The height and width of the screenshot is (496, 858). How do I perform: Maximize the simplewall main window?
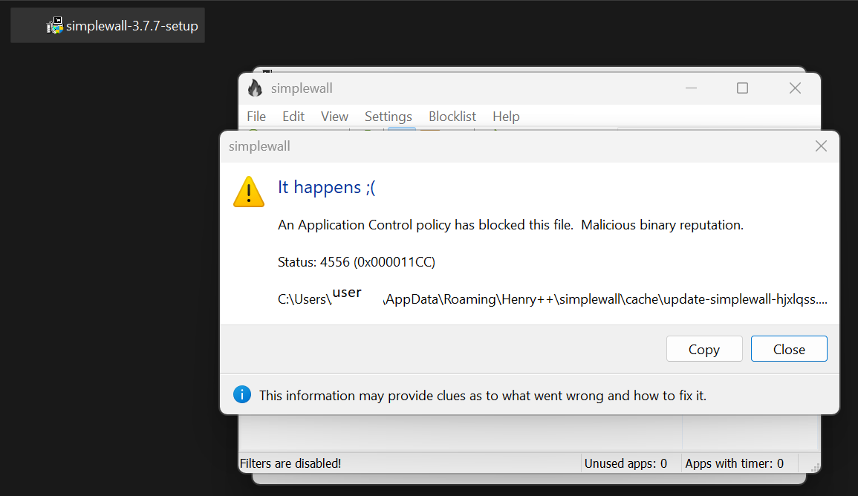pos(742,88)
